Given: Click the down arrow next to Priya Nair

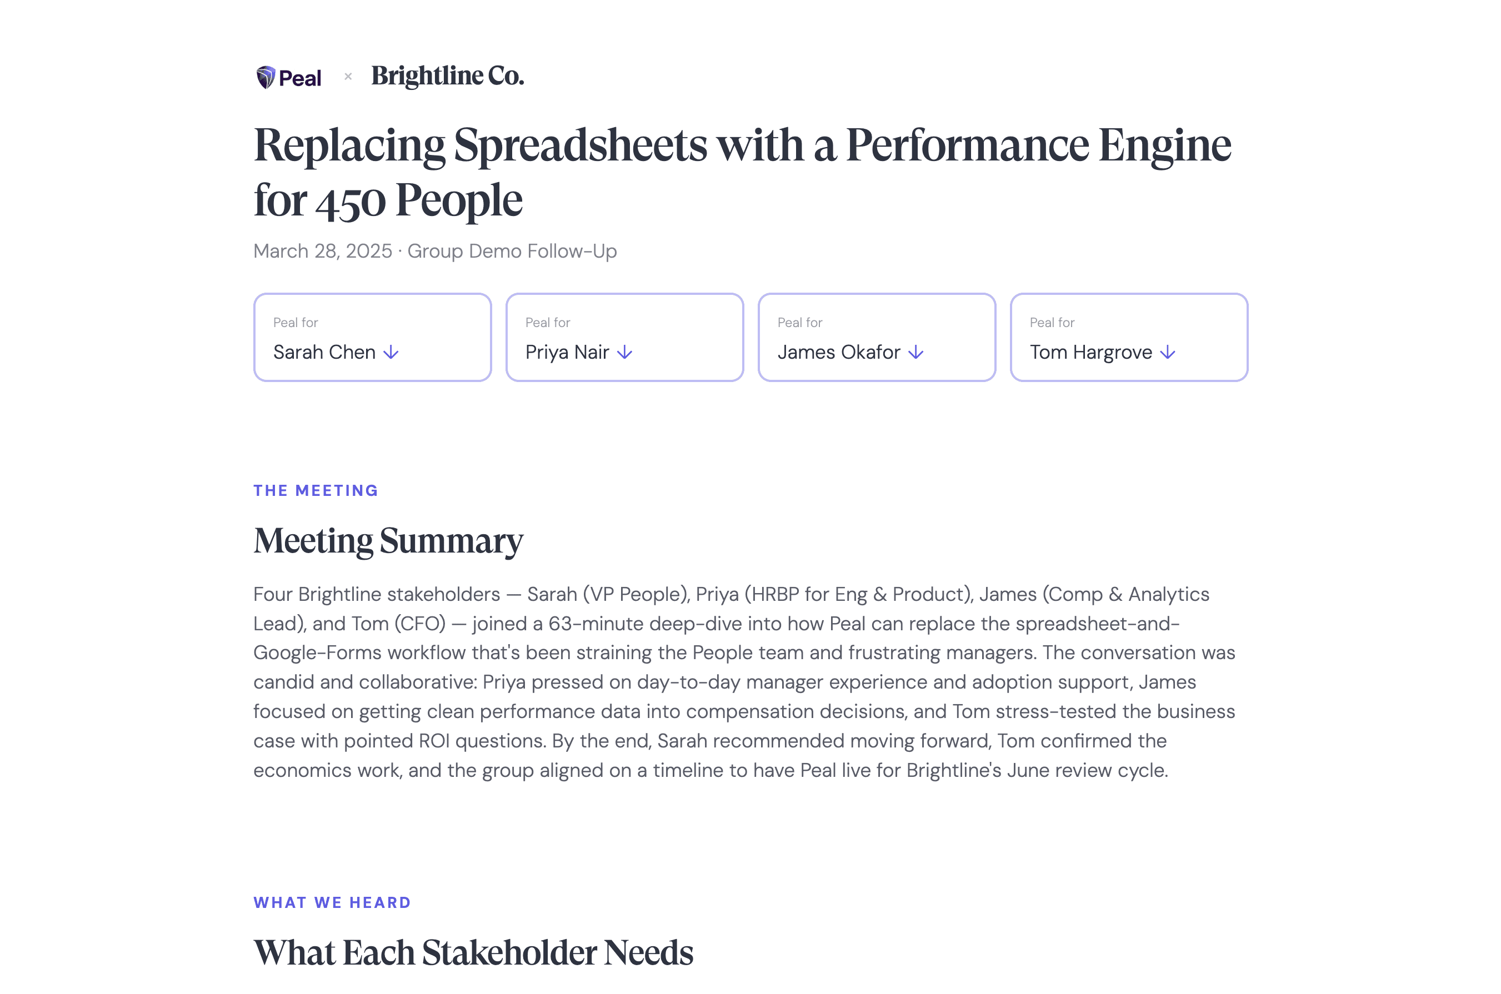Looking at the screenshot, I should [x=624, y=352].
